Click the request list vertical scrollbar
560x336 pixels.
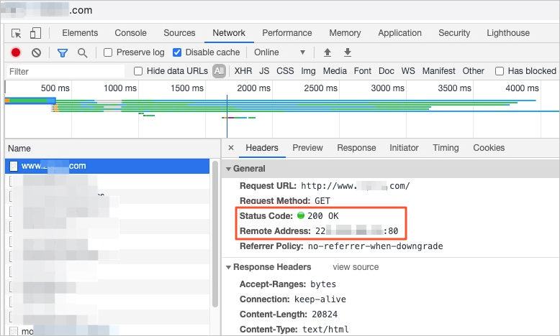tap(215, 234)
